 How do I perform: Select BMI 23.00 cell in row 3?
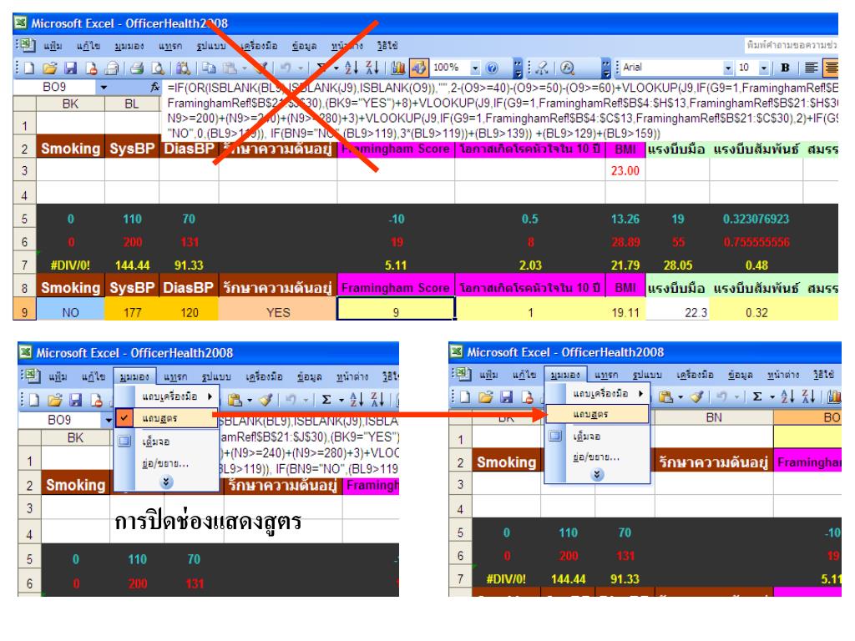(x=625, y=170)
